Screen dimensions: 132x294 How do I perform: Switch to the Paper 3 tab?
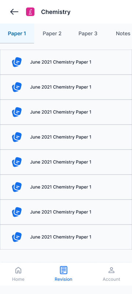88,33
